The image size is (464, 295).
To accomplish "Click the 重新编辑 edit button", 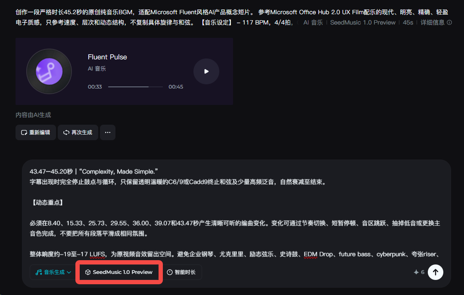I will click(x=35, y=132).
